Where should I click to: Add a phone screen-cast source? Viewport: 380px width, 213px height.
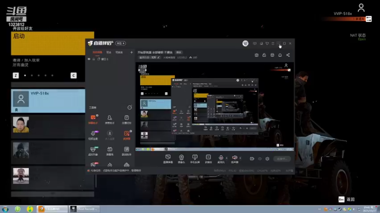195,159
